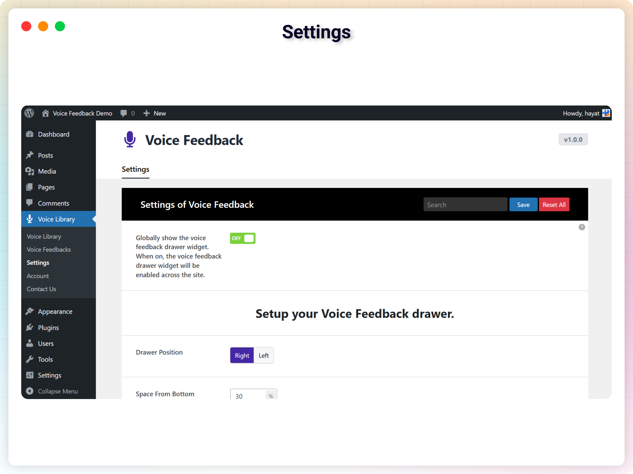Open Media menu item
Image resolution: width=633 pixels, height=474 pixels.
(x=47, y=171)
